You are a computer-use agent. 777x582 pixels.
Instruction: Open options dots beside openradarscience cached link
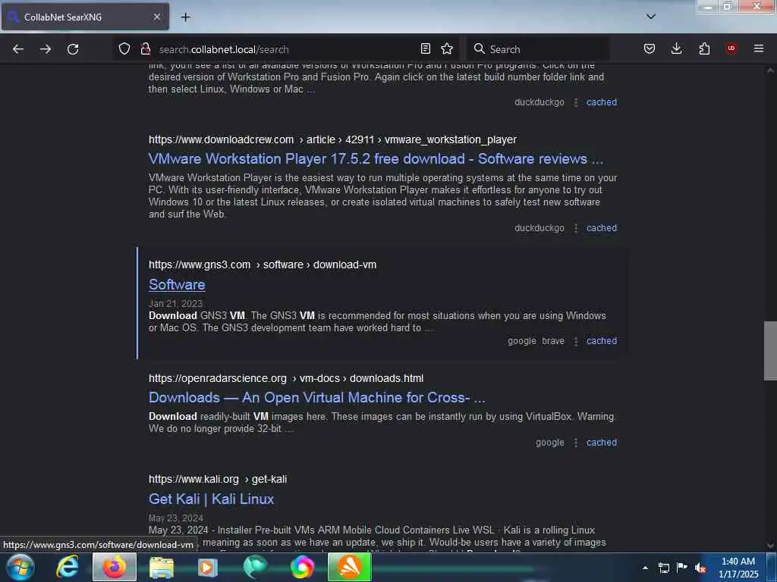pyautogui.click(x=575, y=443)
